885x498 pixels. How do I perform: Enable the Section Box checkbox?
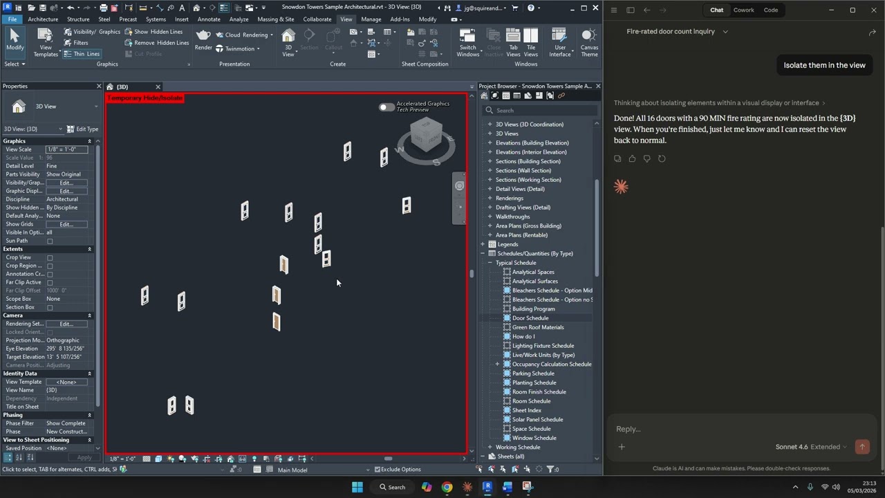tap(50, 307)
